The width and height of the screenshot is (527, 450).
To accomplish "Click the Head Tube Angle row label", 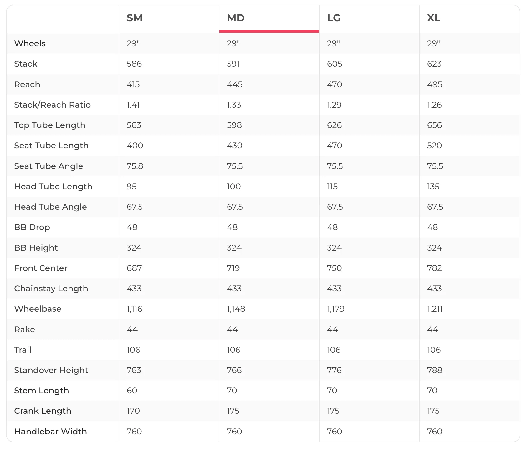I will pyautogui.click(x=51, y=207).
